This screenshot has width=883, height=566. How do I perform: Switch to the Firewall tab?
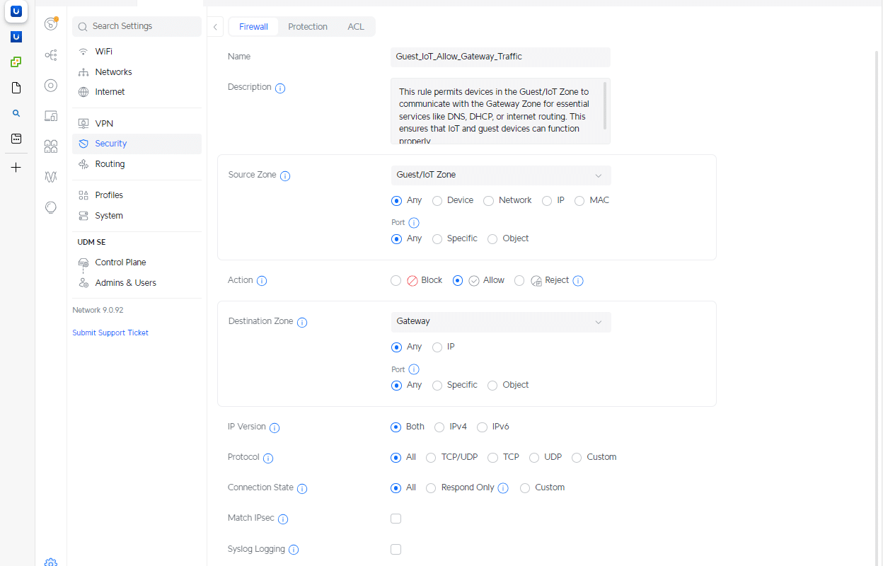coord(253,27)
